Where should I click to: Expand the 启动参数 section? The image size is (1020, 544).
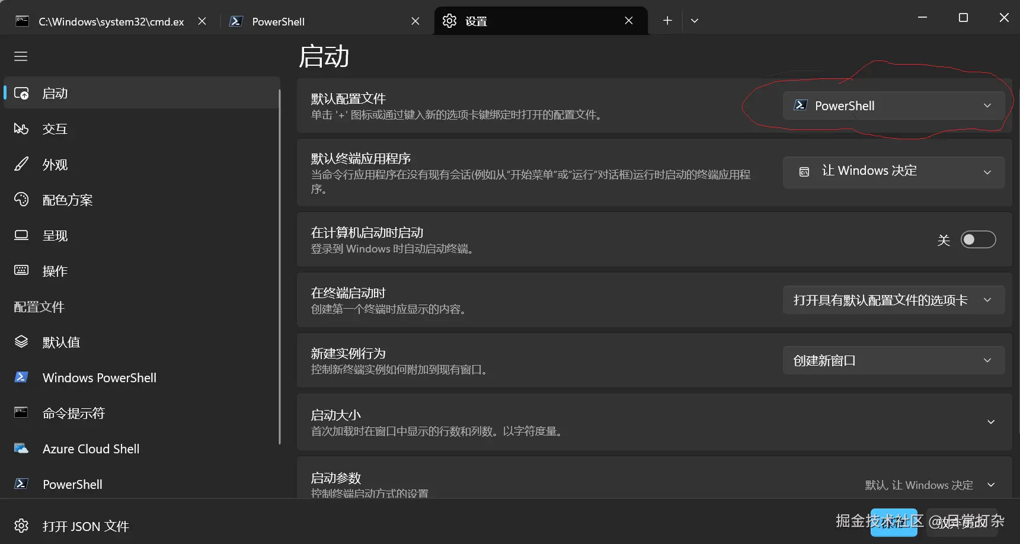click(992, 484)
